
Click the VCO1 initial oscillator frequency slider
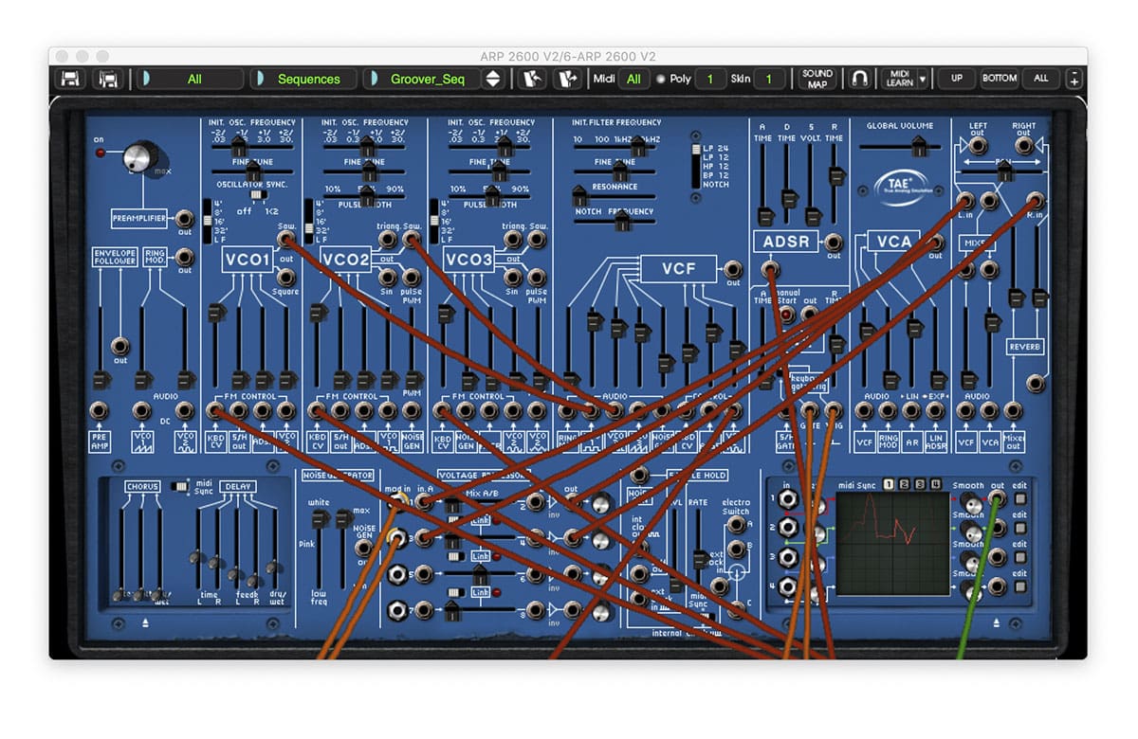point(250,149)
